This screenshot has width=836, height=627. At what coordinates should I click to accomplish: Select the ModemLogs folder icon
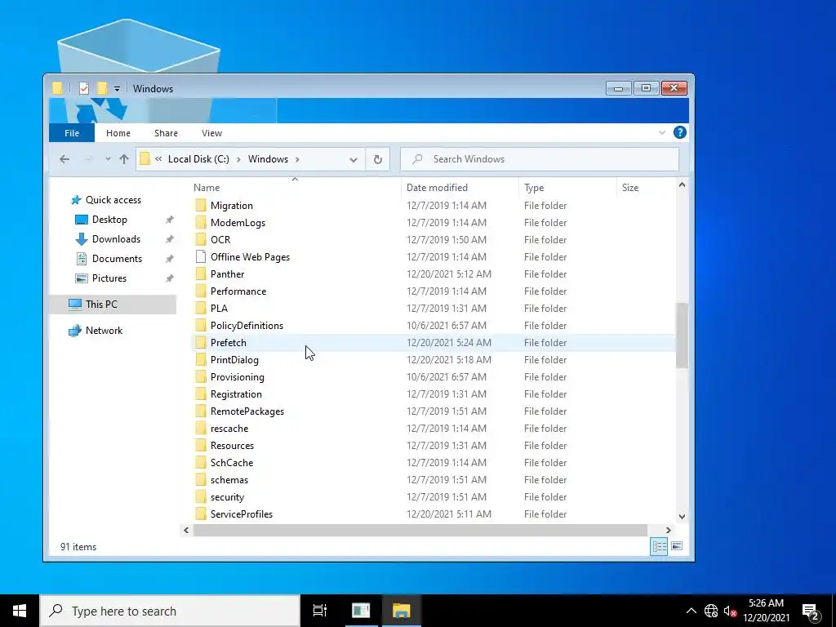[201, 222]
